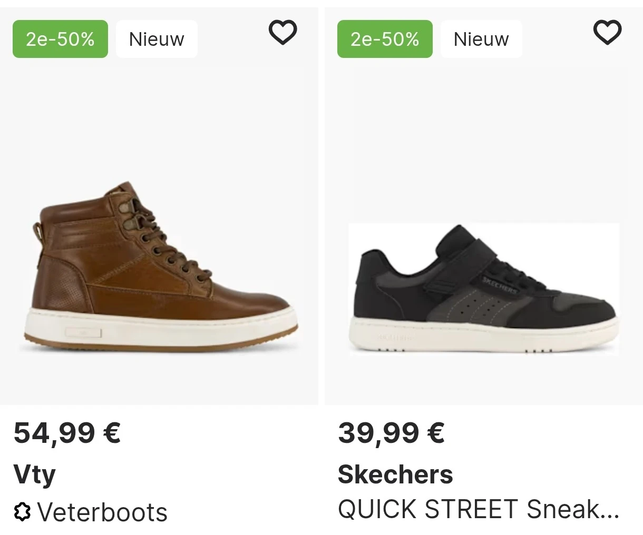Click the logo patch on the boot's sole
Viewport: 643px width, 535px height.
click(84, 333)
